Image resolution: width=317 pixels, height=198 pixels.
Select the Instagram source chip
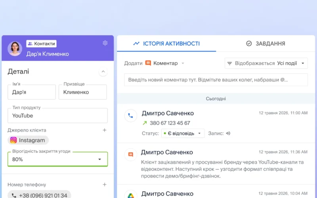tap(28, 140)
